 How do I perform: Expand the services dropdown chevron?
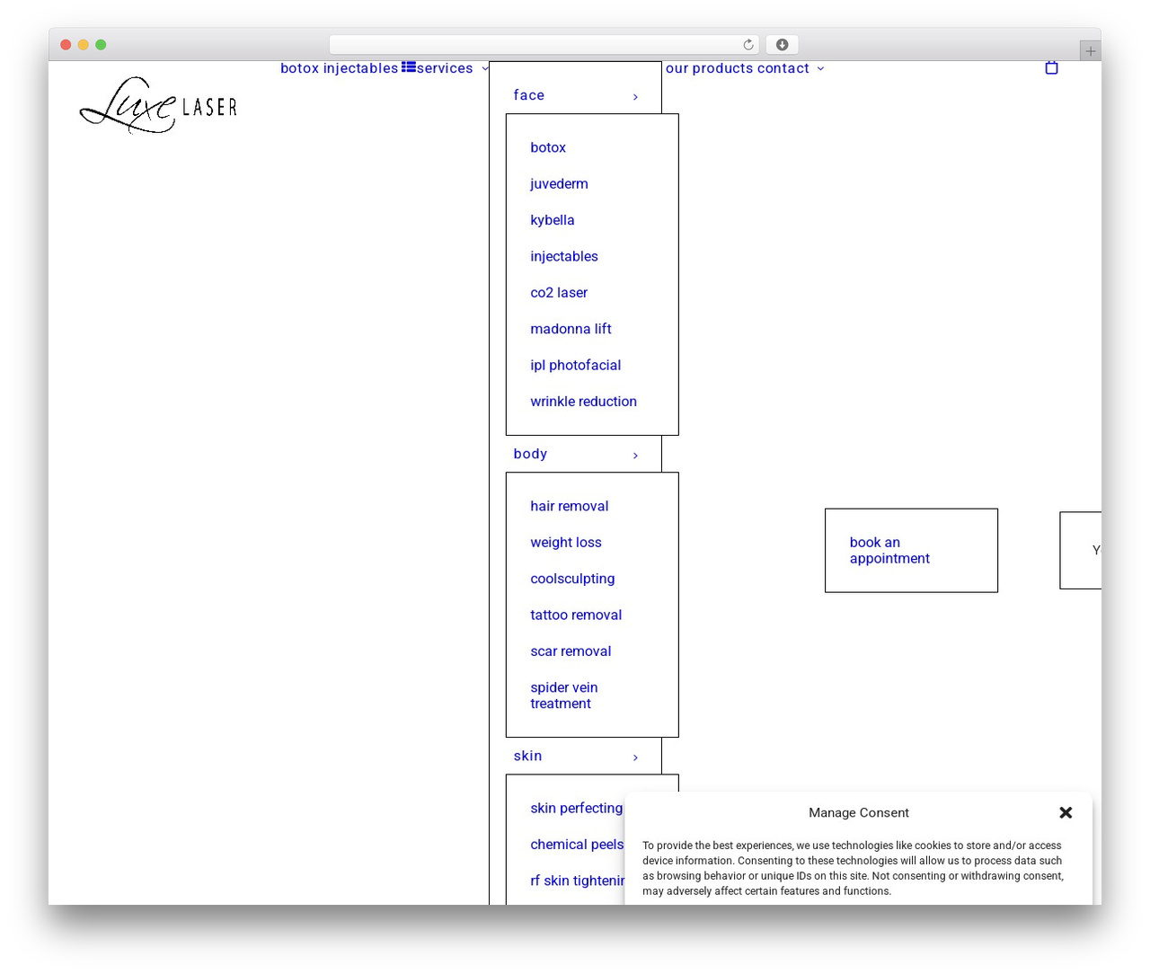coord(485,68)
